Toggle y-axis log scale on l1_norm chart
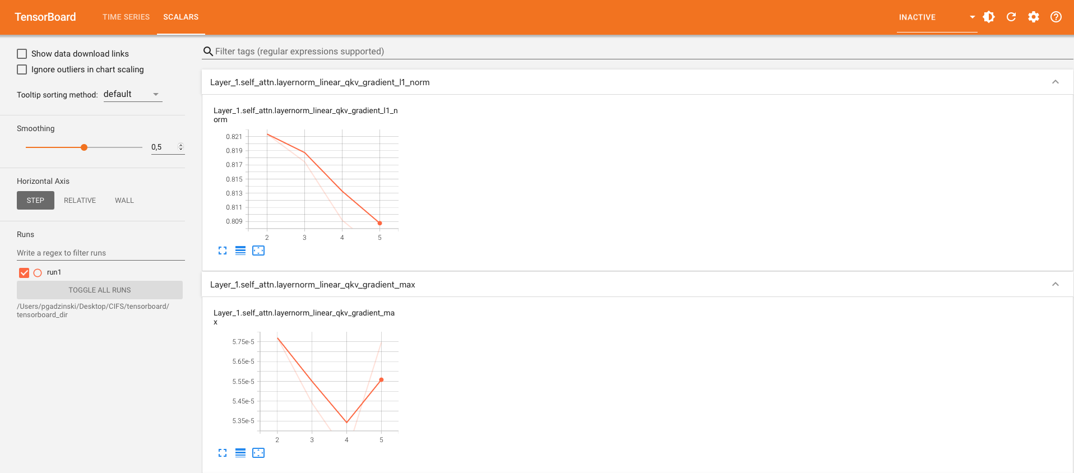Viewport: 1074px width, 473px height. pyautogui.click(x=240, y=251)
